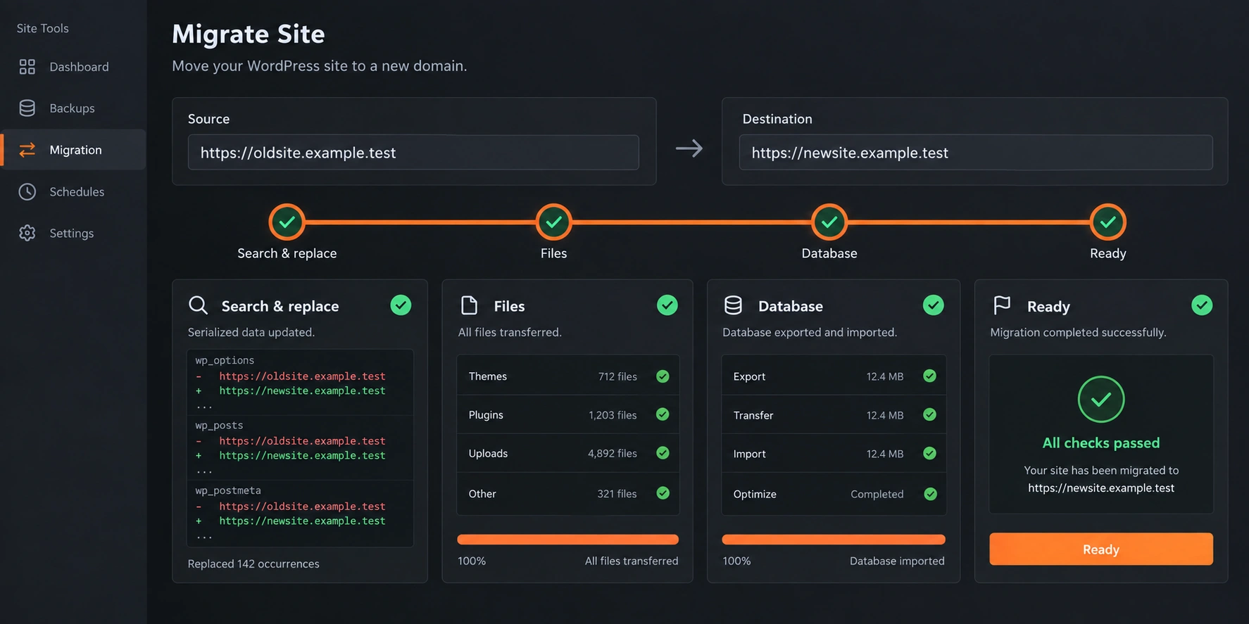
Task: Click the database cylinder icon in Database card
Action: pos(733,305)
